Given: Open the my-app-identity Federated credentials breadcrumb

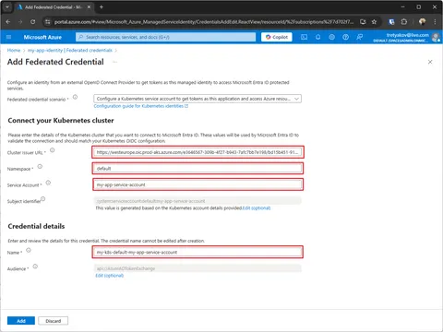Looking at the screenshot, I should point(70,50).
